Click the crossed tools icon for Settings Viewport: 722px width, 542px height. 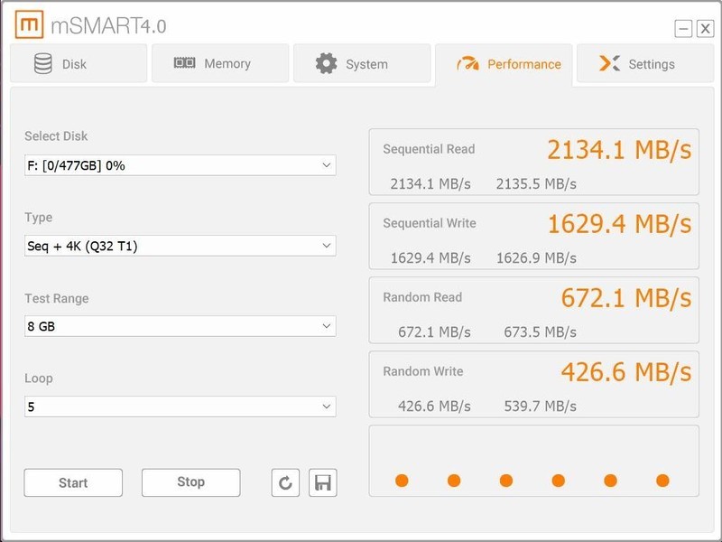(610, 64)
